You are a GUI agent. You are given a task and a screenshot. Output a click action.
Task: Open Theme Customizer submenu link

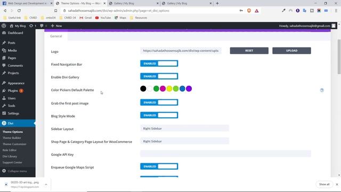click(14, 144)
